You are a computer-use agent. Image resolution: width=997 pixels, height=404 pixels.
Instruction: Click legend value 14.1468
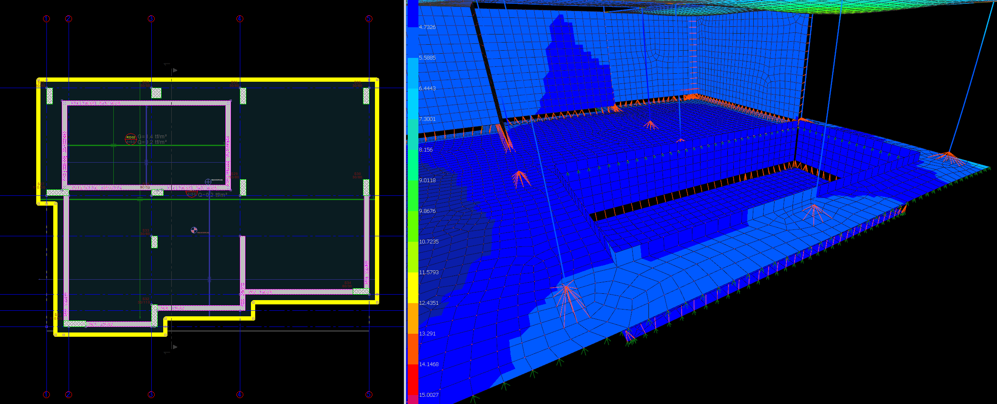[x=429, y=364]
